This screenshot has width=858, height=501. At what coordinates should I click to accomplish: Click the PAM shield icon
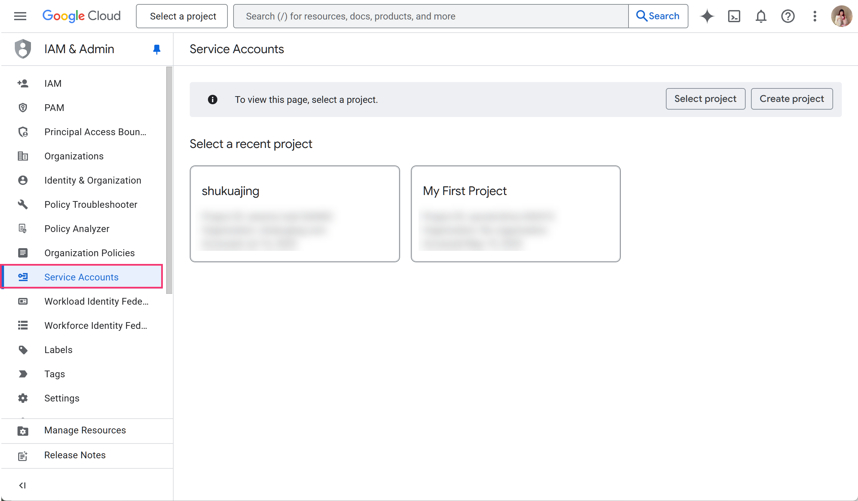pos(23,108)
